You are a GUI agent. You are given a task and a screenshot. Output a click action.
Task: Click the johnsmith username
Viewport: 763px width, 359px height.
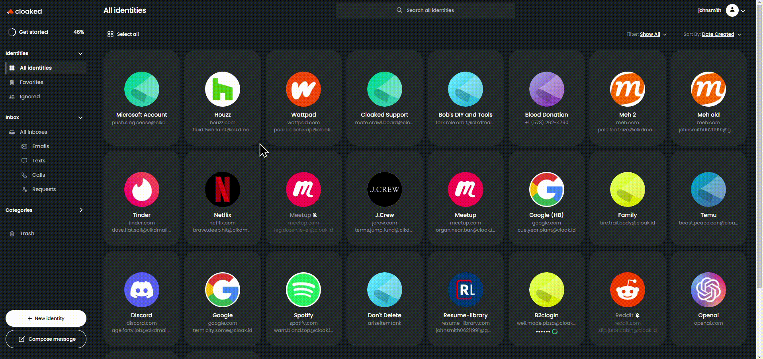pos(710,10)
